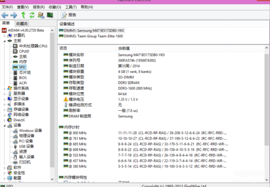
Task: Select the 主板 sub-item under motherboard
Action: [23, 57]
